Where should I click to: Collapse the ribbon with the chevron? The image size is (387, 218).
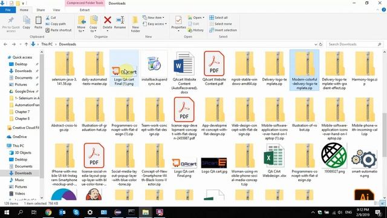tap(377, 10)
